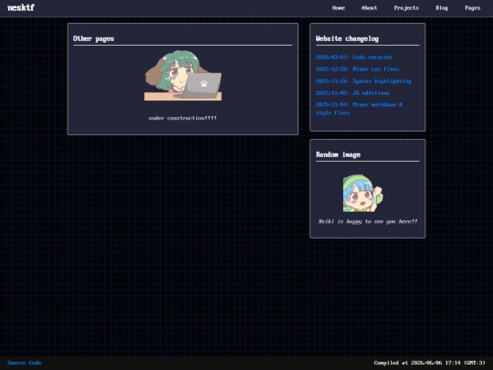Go to the About page

[369, 8]
